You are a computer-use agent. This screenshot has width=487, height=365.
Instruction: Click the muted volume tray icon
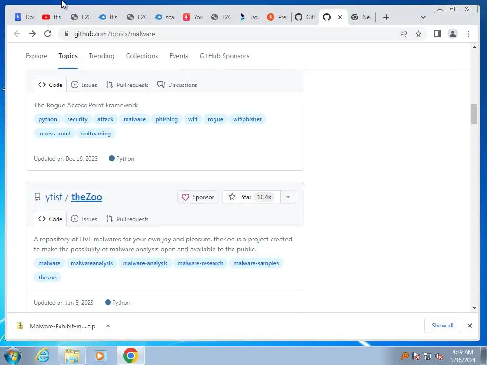[x=439, y=356]
